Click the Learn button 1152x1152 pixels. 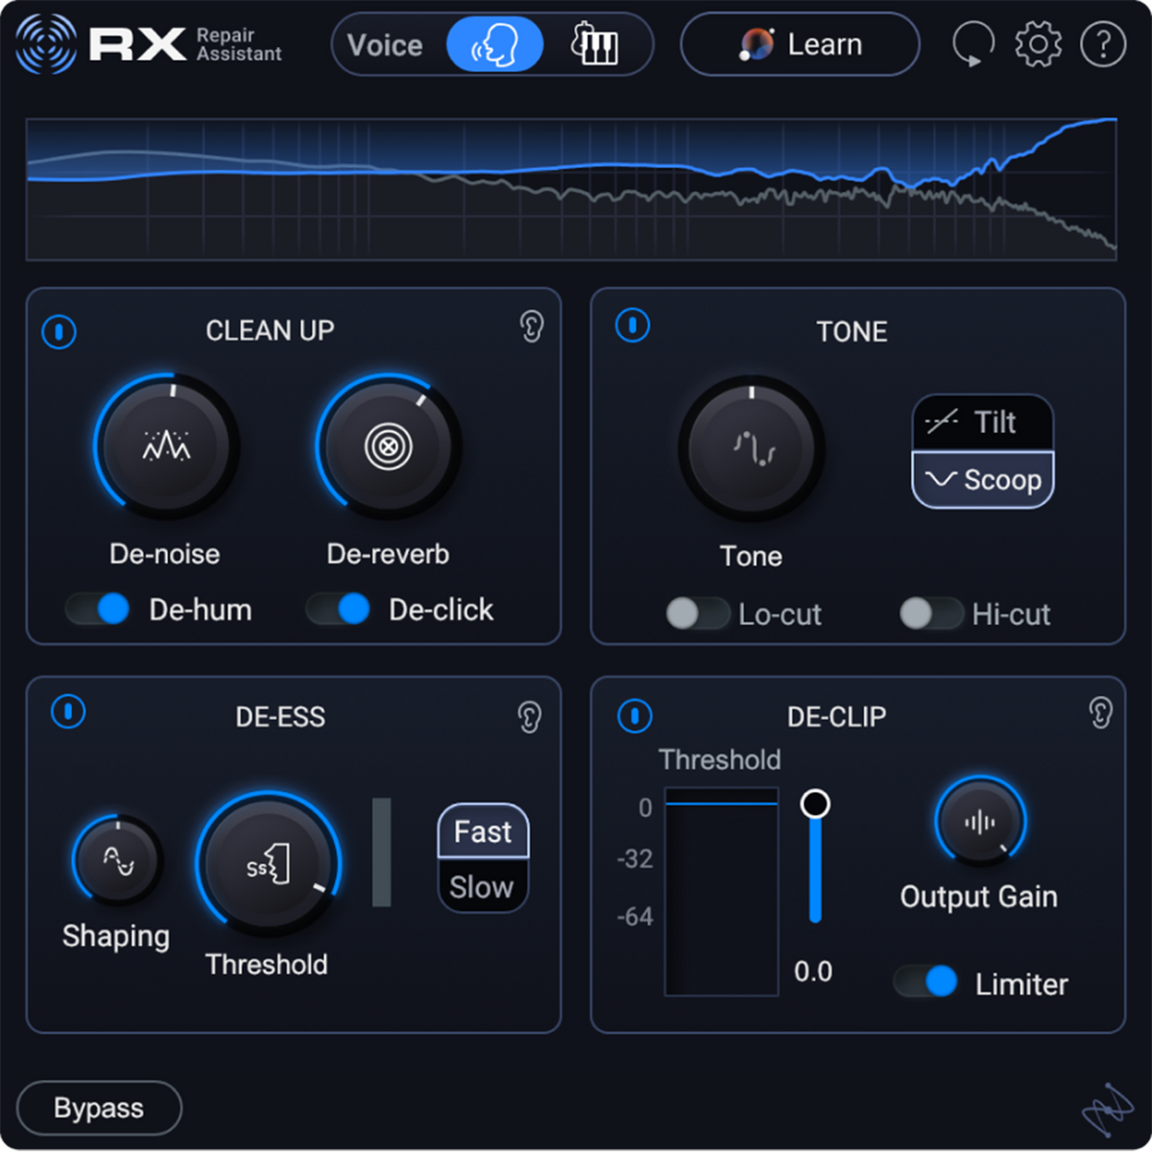pyautogui.click(x=800, y=45)
